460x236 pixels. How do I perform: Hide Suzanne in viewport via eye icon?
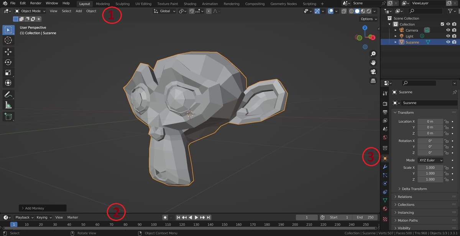pyautogui.click(x=448, y=42)
